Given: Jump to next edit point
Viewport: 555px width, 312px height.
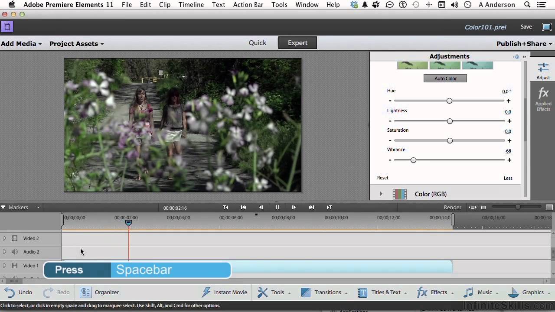Looking at the screenshot, I should tap(311, 208).
